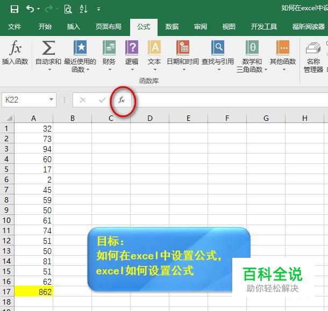Select row 1 header
Screen dimensions: 328x311
[x=6, y=128]
